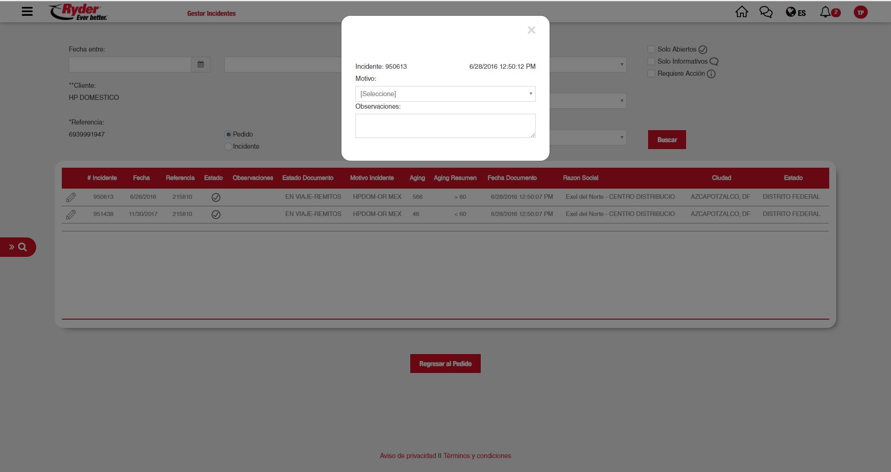The image size is (891, 472).
Task: Expand the side search panel tab
Action: tap(18, 247)
